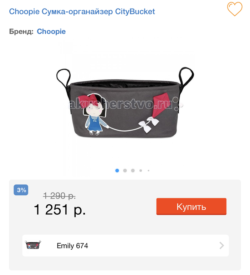Click the 3% discount badge
The height and width of the screenshot is (275, 250).
click(21, 190)
